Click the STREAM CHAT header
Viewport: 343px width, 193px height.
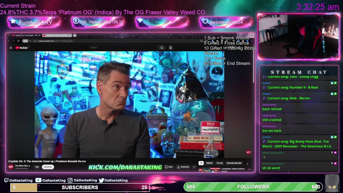(x=299, y=72)
